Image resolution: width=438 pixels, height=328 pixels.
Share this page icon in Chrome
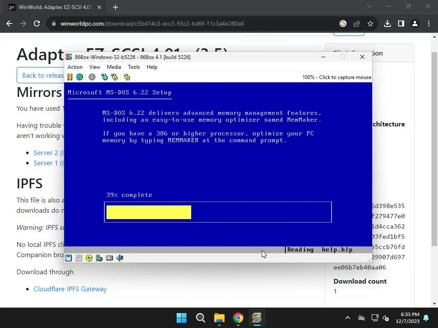[x=357, y=24]
